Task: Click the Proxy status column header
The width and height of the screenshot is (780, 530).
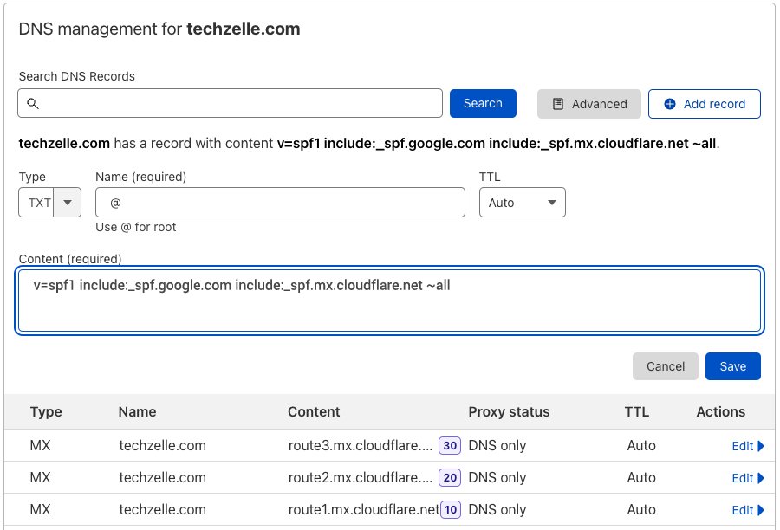Action: click(x=509, y=411)
